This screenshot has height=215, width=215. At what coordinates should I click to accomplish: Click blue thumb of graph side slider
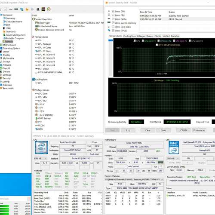111,40
